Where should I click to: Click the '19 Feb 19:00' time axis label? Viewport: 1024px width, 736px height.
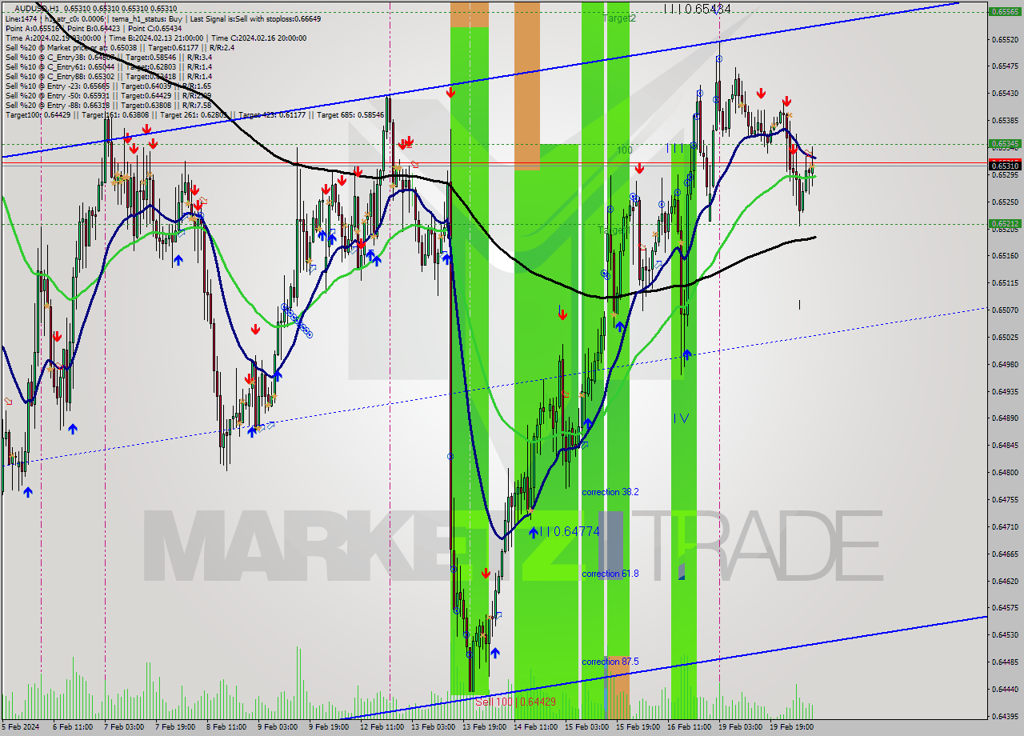point(791,728)
